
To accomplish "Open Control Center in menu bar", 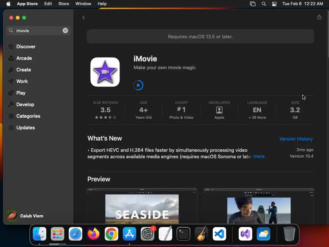I will coord(274,4).
